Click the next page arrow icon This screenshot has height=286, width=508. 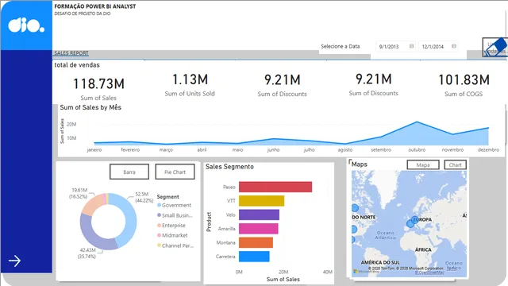point(14,261)
